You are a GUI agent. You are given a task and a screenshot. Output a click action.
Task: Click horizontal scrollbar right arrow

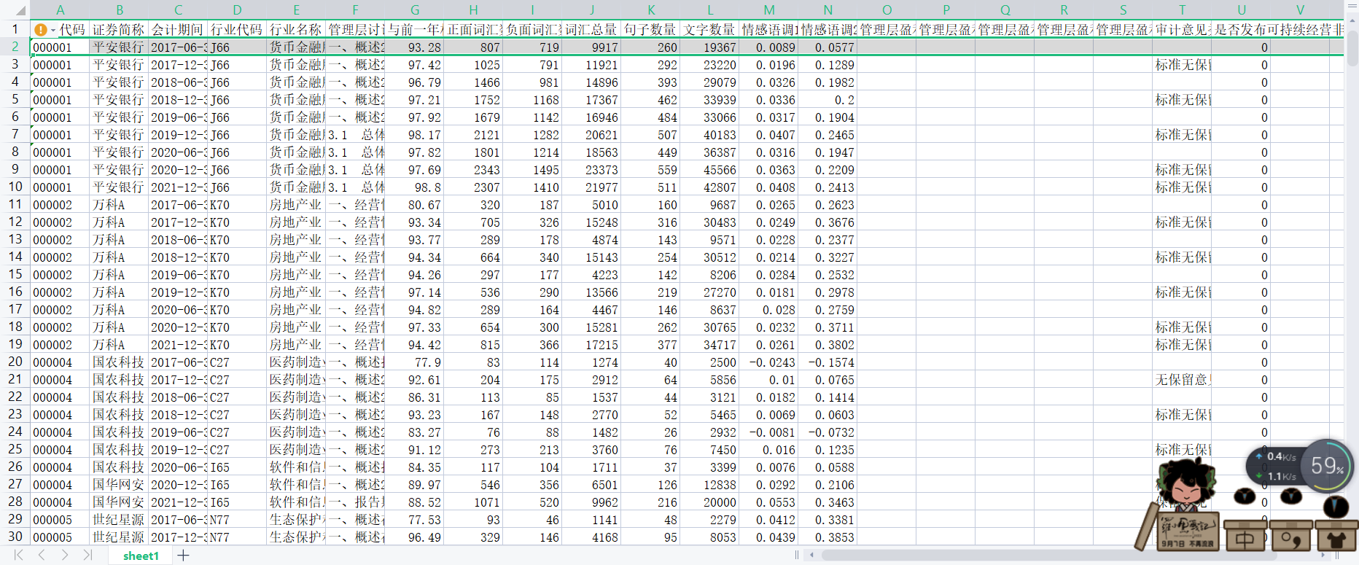point(1323,556)
